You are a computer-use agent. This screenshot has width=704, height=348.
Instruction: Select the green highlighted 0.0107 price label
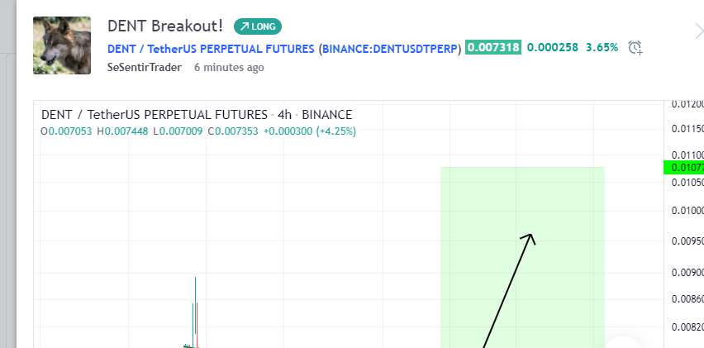click(683, 168)
